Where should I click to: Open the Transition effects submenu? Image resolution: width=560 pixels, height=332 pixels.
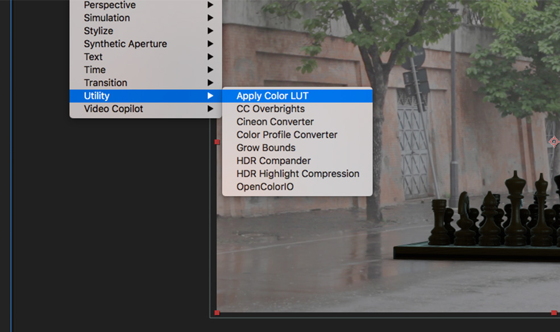point(146,83)
